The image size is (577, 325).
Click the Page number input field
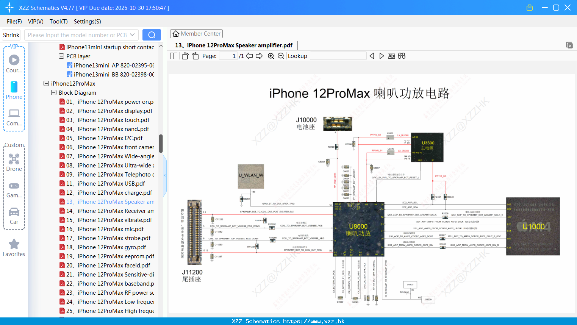228,56
